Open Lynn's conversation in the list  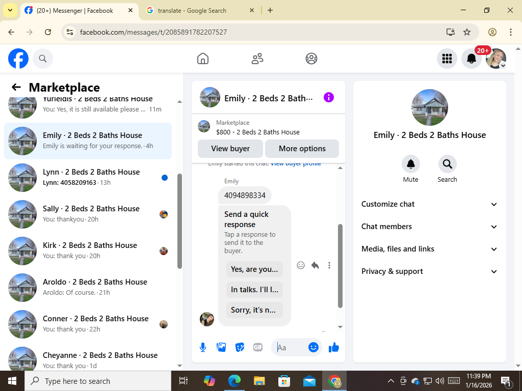coord(88,178)
